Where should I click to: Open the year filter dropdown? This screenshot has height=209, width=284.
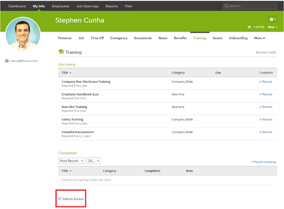coord(93,161)
